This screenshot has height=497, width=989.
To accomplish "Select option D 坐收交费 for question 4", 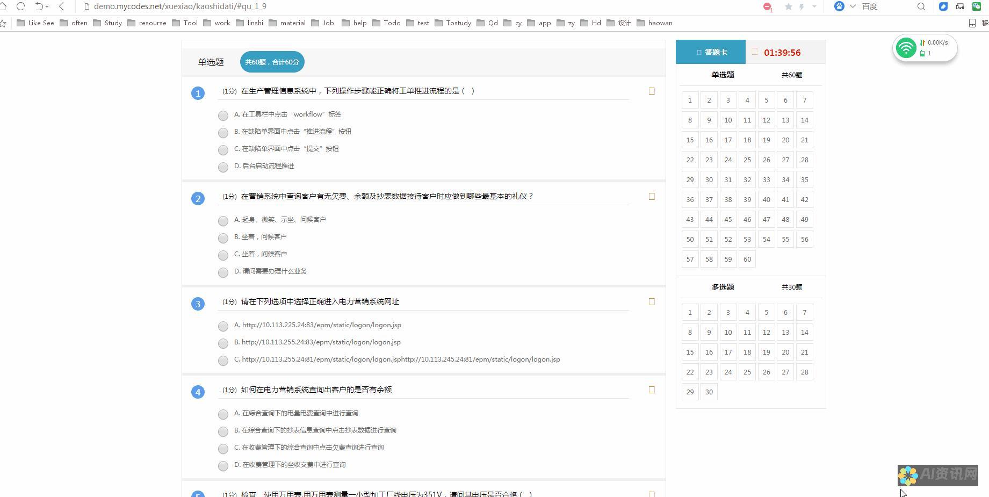I will 223,466.
